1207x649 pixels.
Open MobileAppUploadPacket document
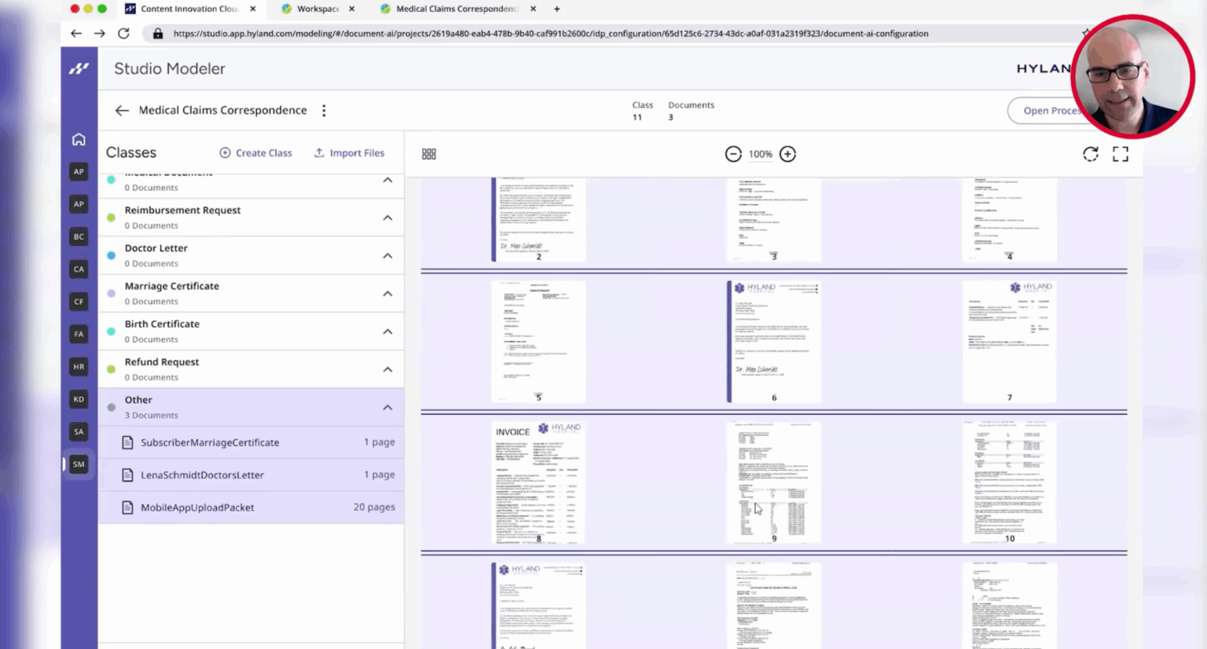(251, 508)
